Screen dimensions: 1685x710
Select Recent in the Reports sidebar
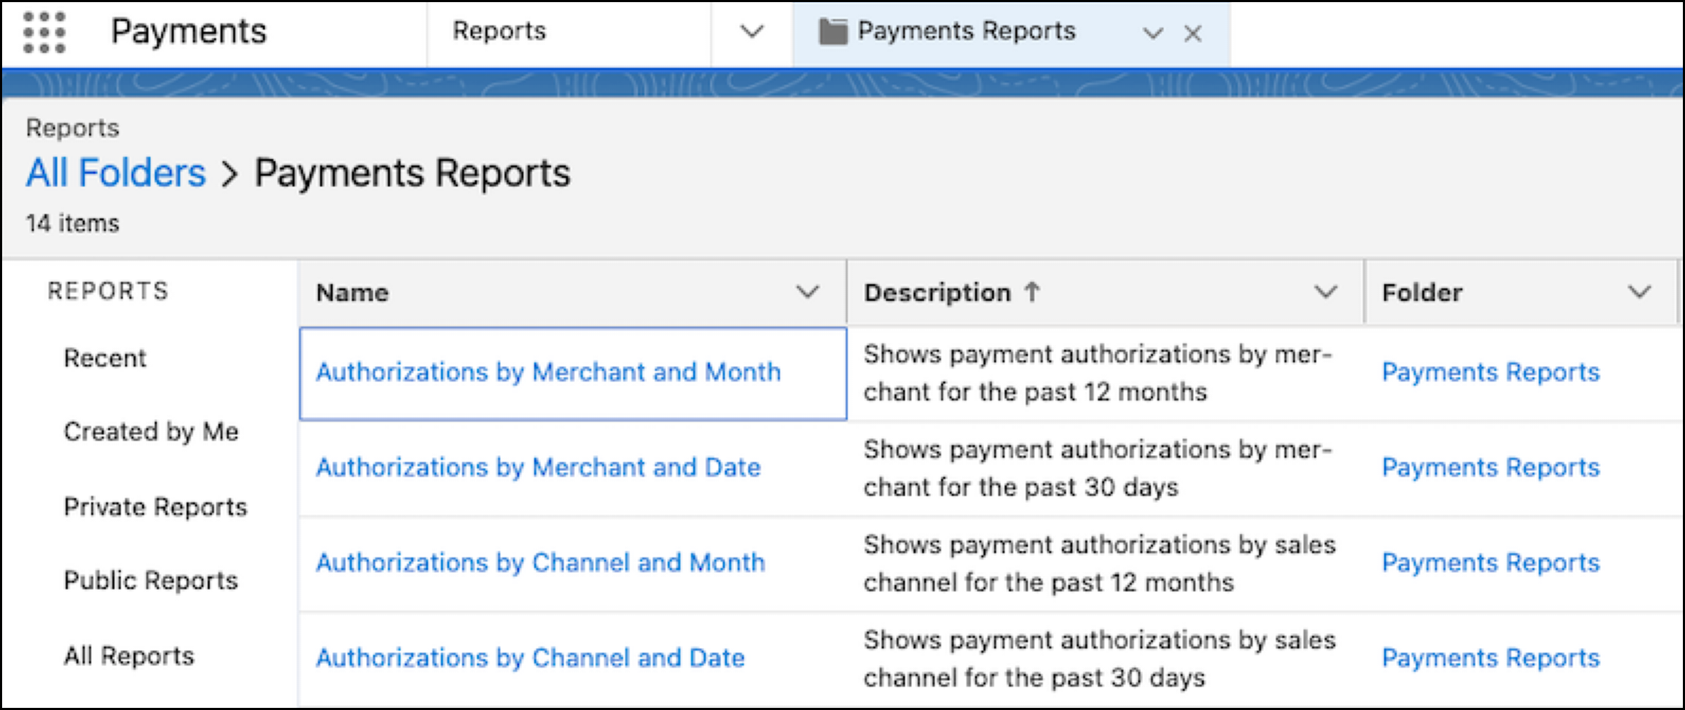[x=105, y=358]
